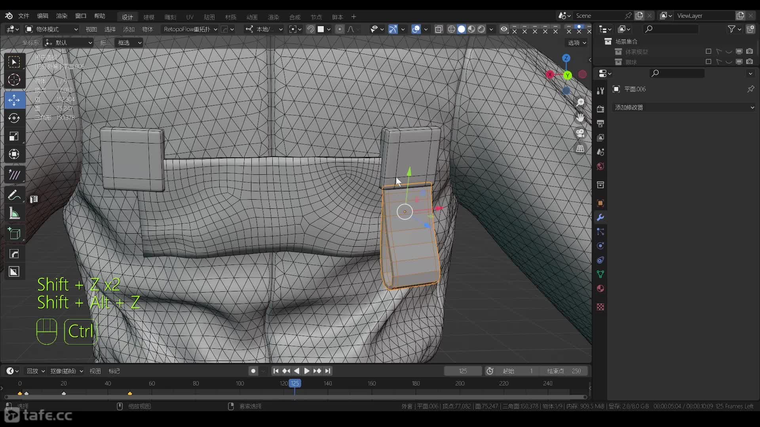Viewport: 760px width, 427px height.
Task: Switch to material preview shading
Action: (471, 29)
